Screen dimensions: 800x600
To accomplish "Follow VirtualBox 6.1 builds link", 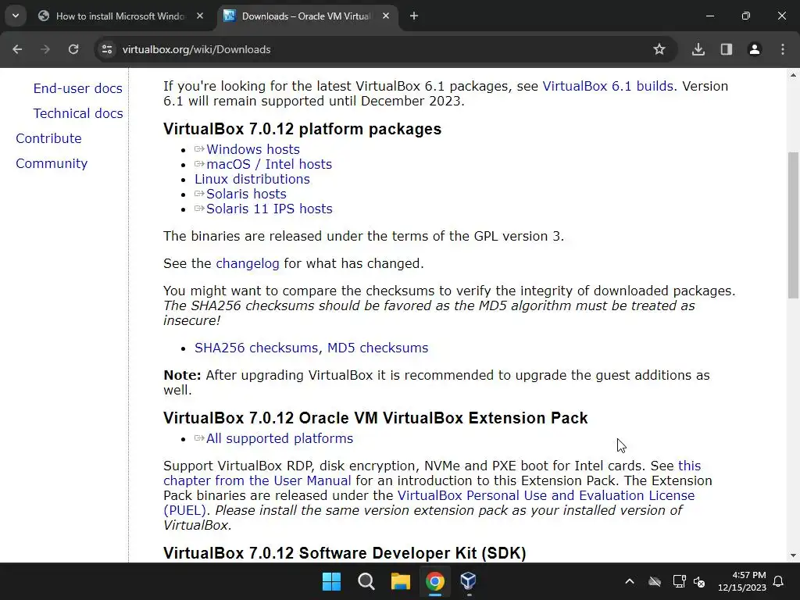I will click(x=608, y=86).
